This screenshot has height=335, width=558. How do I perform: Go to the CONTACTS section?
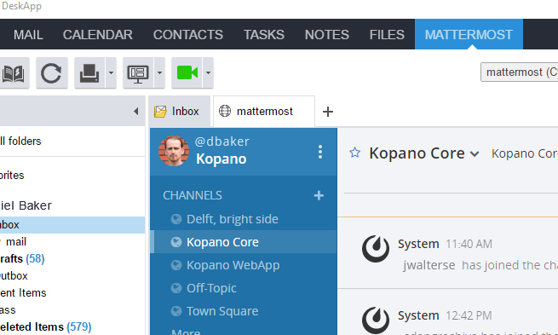[188, 35]
